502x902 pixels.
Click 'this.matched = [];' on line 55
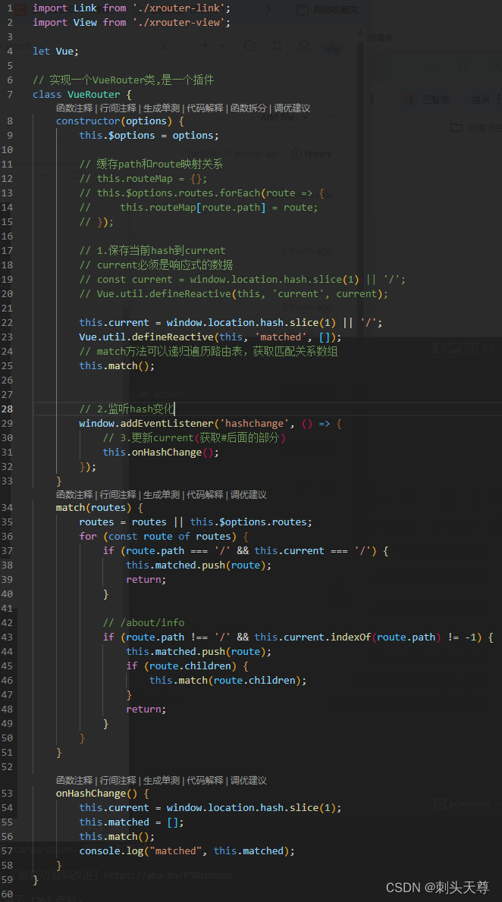[x=132, y=822]
